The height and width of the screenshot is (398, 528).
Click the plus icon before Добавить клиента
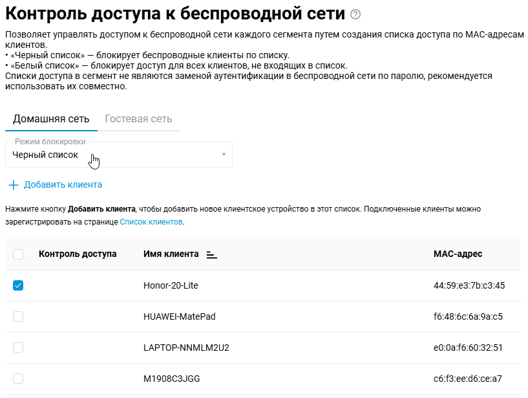[x=13, y=185]
